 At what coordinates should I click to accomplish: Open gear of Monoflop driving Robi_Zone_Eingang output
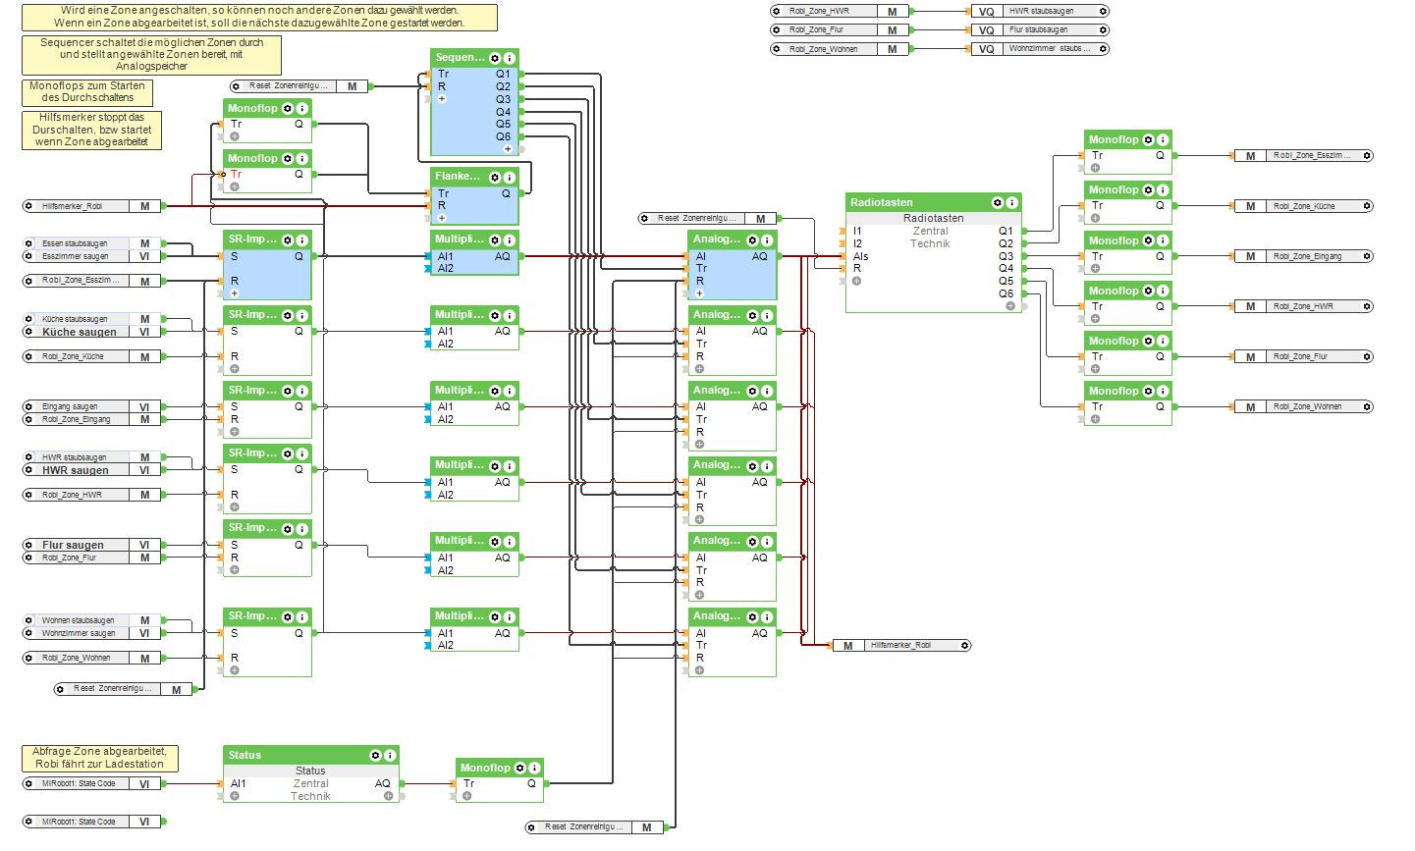[x=1148, y=240]
